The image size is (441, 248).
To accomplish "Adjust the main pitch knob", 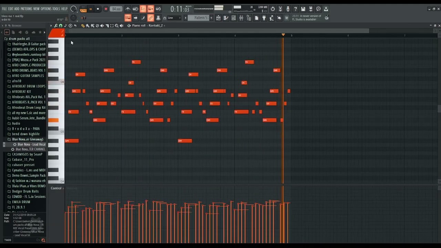I will 74,18.
